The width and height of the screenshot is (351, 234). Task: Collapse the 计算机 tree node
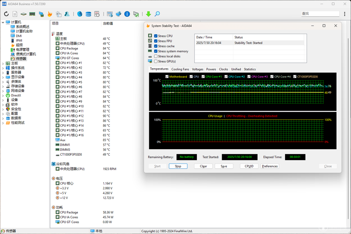(x=3, y=22)
